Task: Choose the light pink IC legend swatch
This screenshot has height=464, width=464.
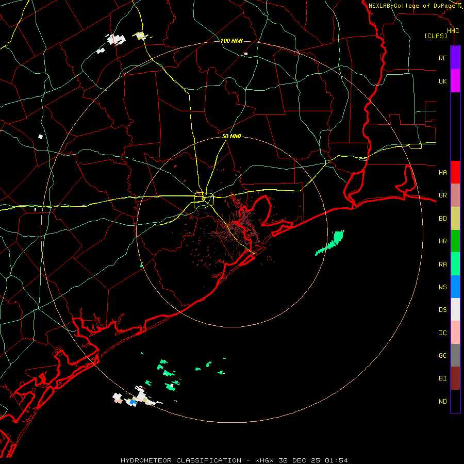Action: point(455,333)
